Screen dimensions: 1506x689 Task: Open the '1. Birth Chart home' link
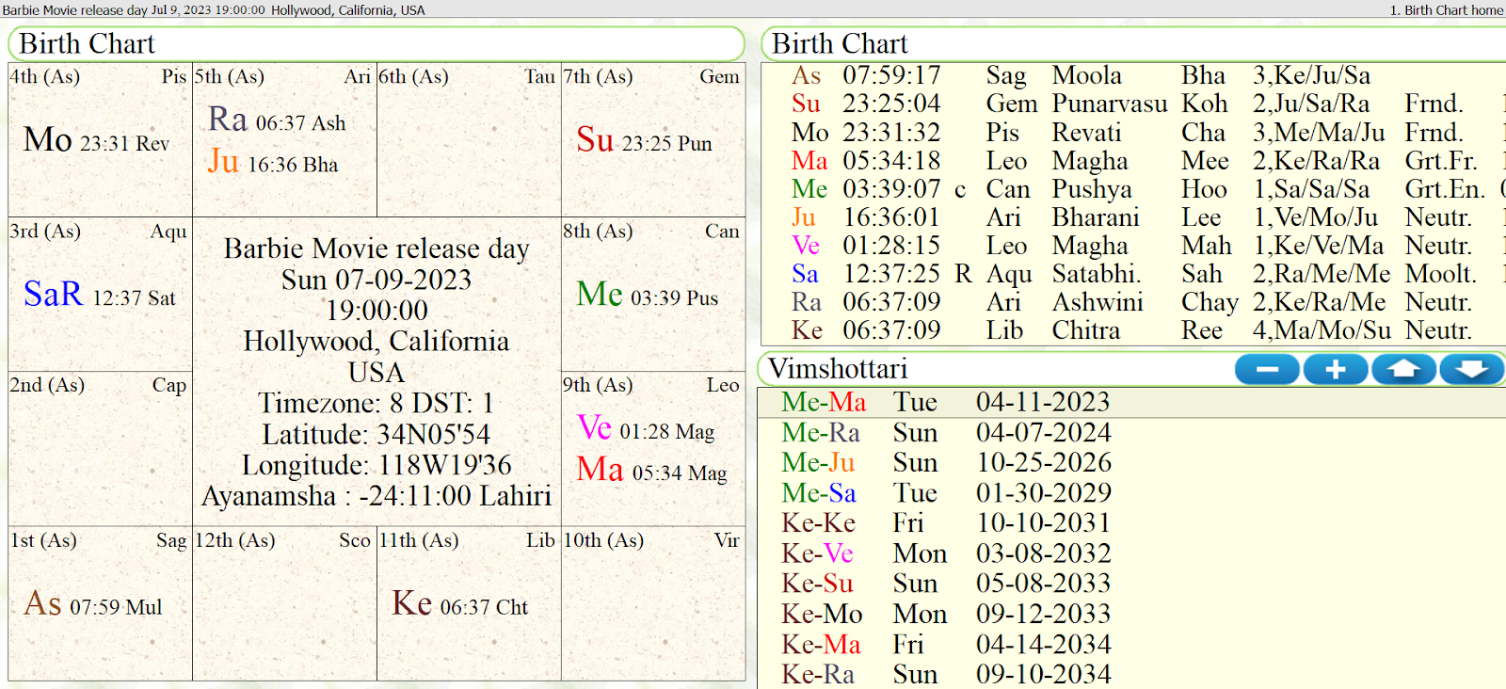tap(1446, 9)
